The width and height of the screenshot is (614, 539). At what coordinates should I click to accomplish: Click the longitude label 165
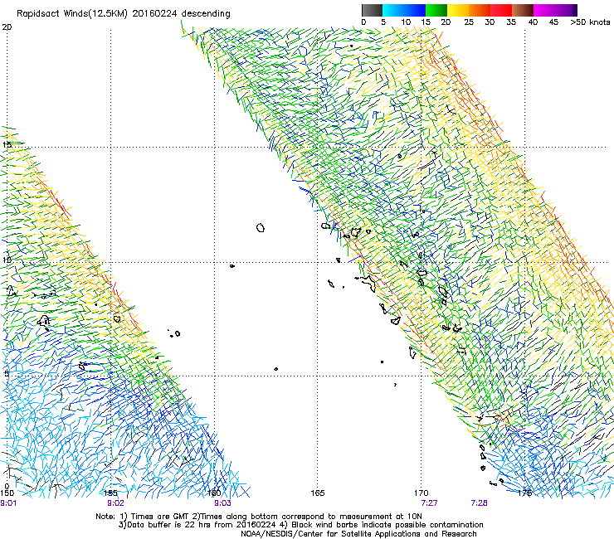pyautogui.click(x=318, y=493)
